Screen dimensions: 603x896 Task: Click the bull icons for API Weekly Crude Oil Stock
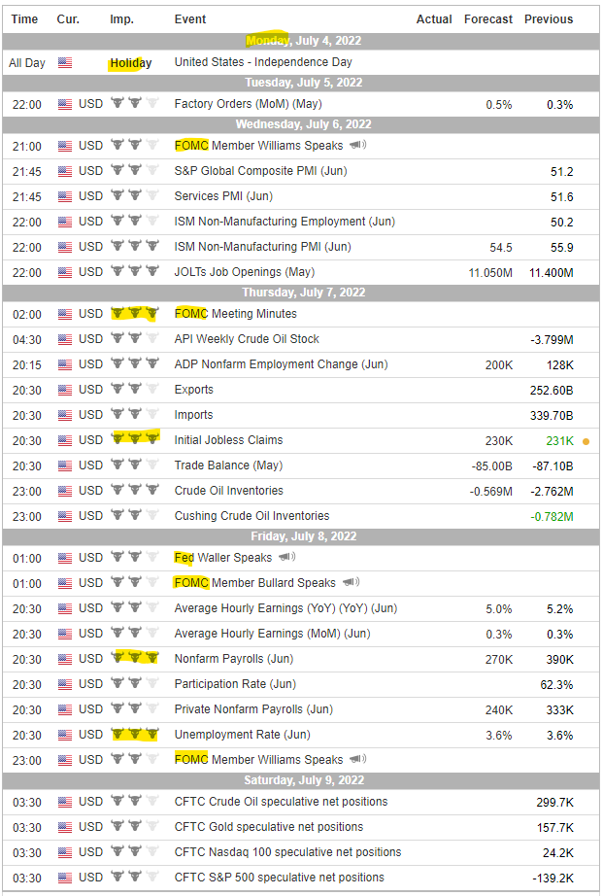tap(135, 338)
